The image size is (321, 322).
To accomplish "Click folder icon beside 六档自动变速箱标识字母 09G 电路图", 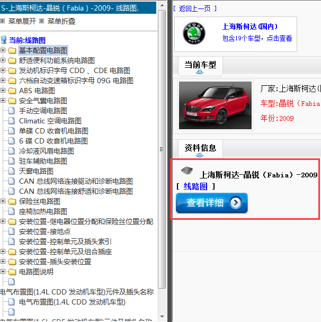I will tap(12, 80).
